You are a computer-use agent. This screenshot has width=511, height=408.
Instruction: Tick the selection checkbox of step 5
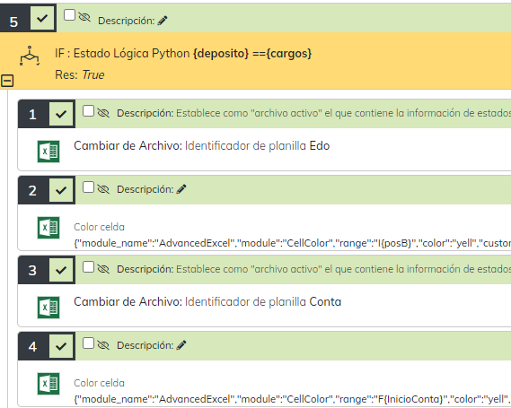(x=69, y=15)
